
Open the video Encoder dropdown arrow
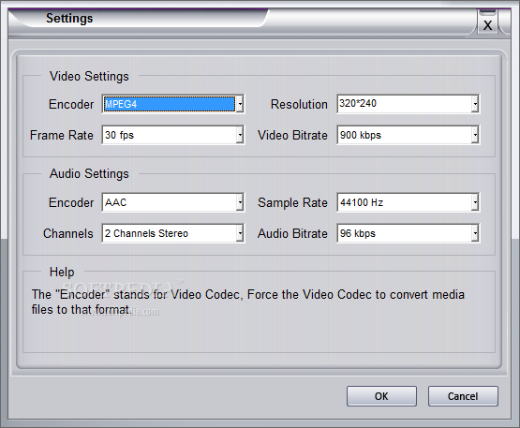click(x=240, y=104)
